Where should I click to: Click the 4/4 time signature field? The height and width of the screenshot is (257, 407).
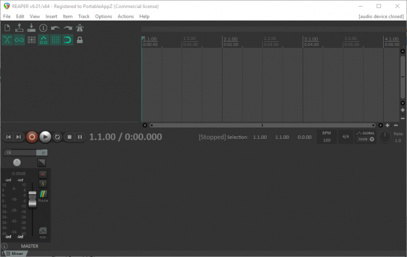click(345, 137)
